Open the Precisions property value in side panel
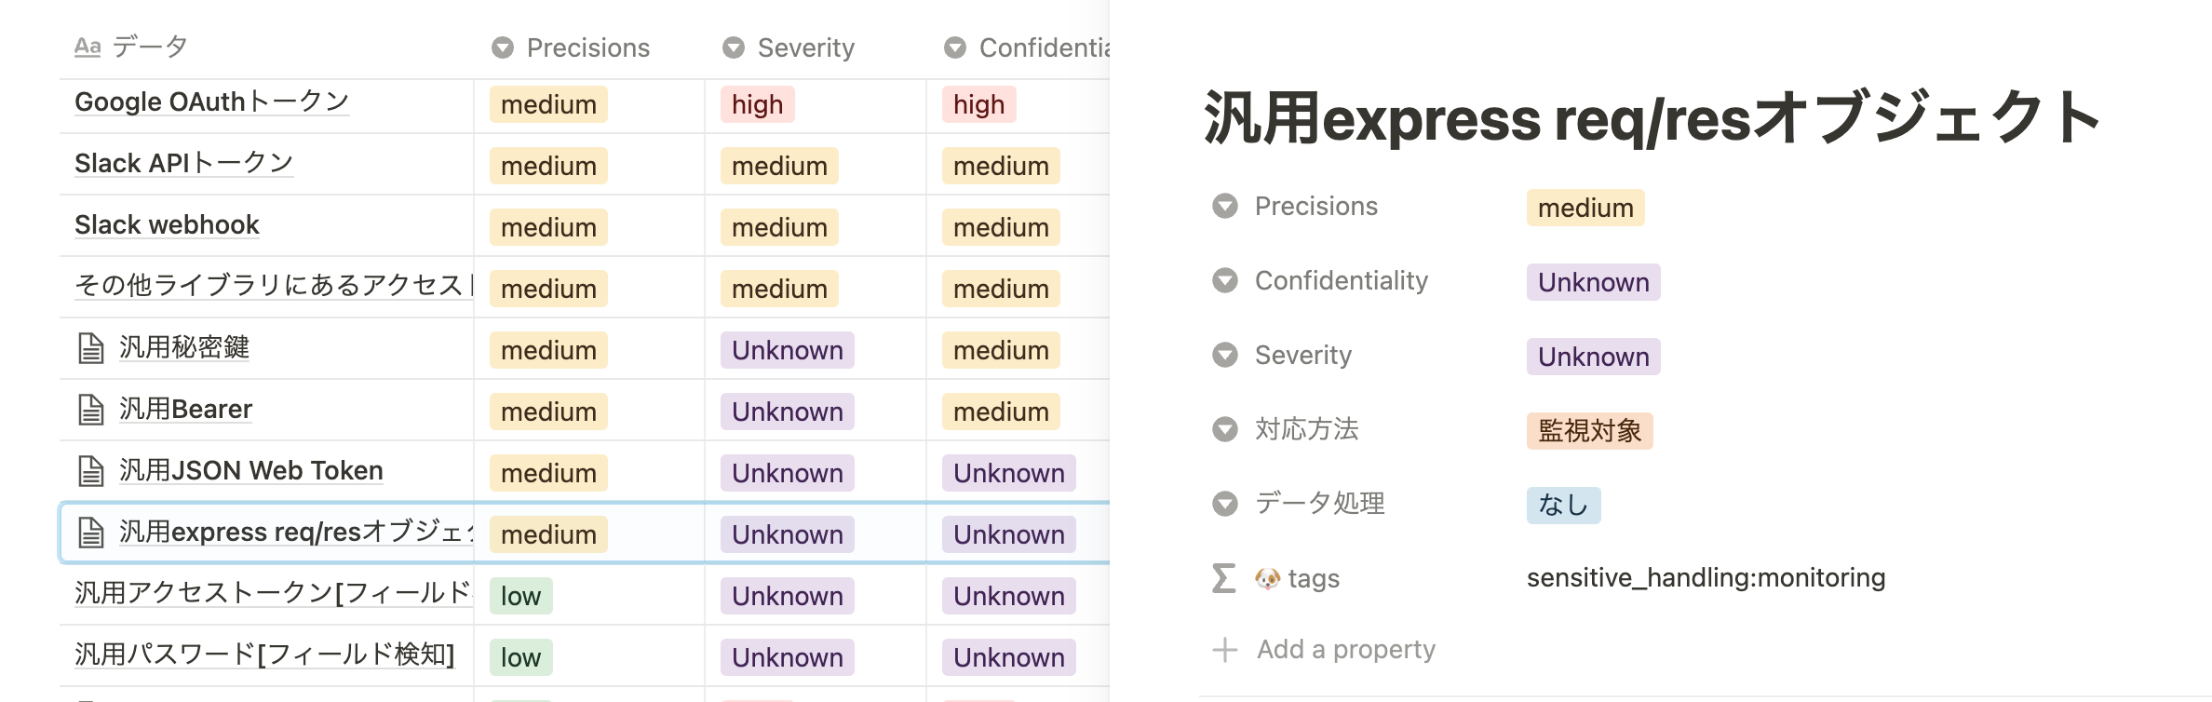2212x702 pixels. click(x=1585, y=208)
